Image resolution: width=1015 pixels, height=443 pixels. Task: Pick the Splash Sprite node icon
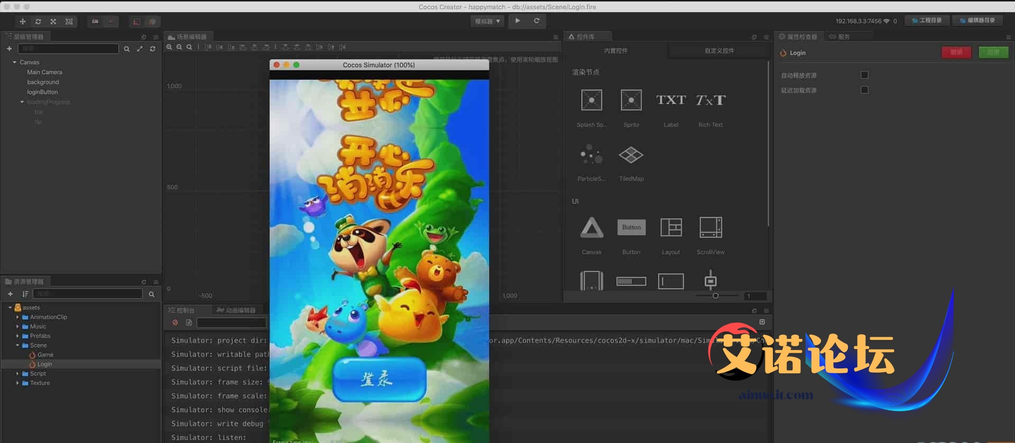(592, 100)
